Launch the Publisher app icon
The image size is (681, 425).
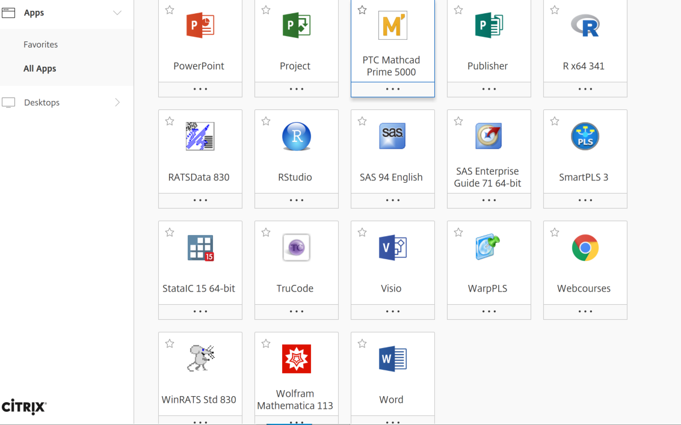click(x=489, y=25)
